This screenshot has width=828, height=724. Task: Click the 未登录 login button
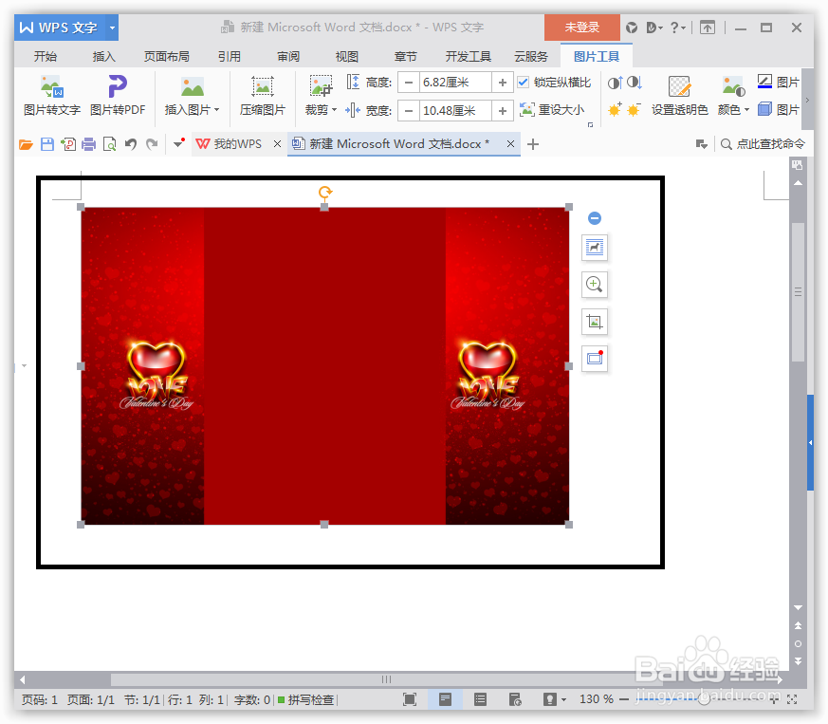click(581, 28)
